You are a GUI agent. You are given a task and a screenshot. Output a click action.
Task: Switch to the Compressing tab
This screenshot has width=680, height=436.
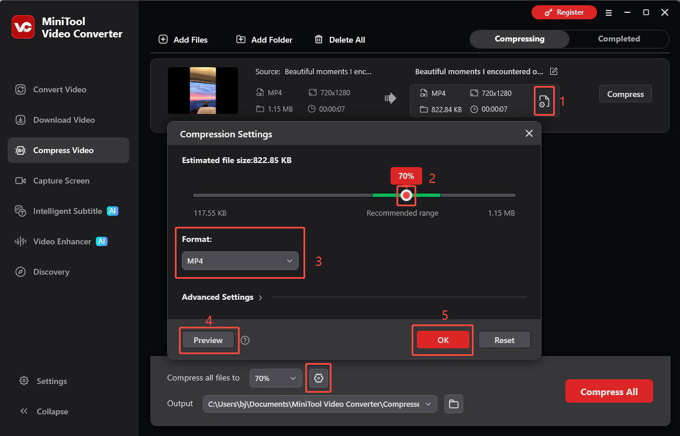point(520,39)
